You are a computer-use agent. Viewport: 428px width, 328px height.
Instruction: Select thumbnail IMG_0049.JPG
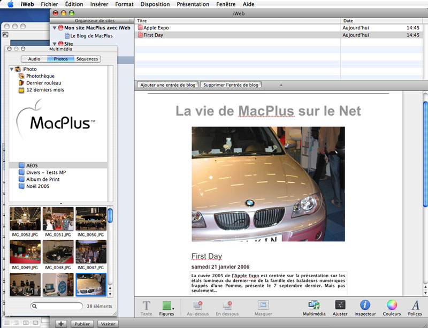25,251
